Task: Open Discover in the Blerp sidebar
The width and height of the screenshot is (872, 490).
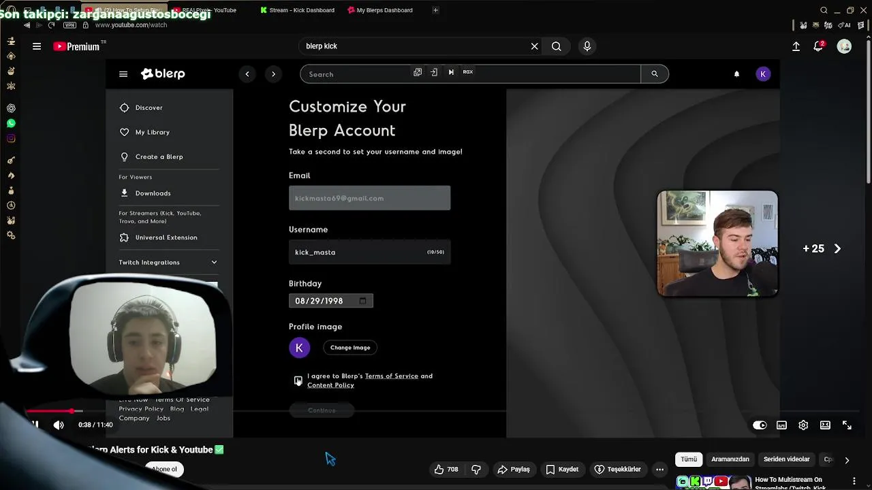Action: point(149,108)
